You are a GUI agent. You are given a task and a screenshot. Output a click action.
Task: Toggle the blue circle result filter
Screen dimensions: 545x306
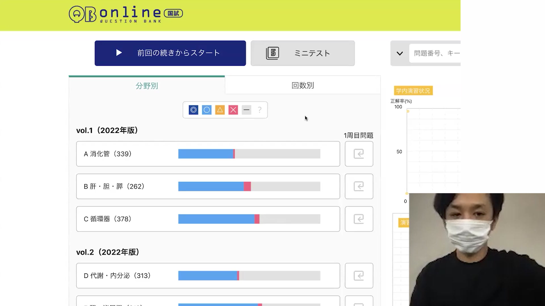coord(207,110)
